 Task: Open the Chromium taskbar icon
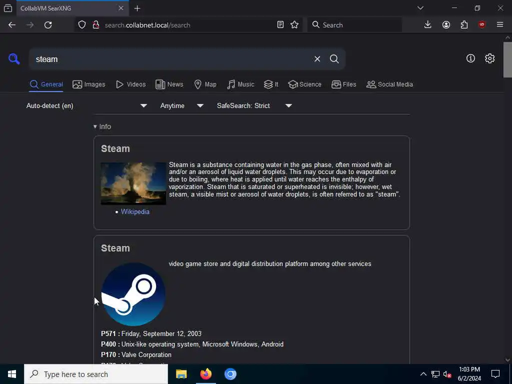pyautogui.click(x=230, y=374)
